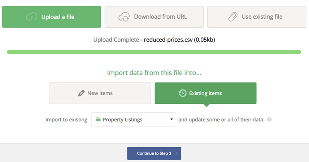Screen dimensions: 309x162
Task: Click the cloud upload icon
Action: pos(32,17)
